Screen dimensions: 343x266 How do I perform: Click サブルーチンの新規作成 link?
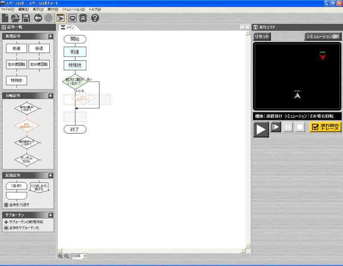[26, 222]
